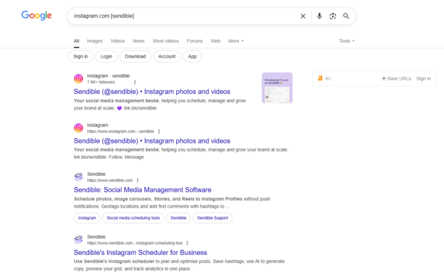Open search by image camera icon
The width and height of the screenshot is (444, 275).
[x=333, y=16]
